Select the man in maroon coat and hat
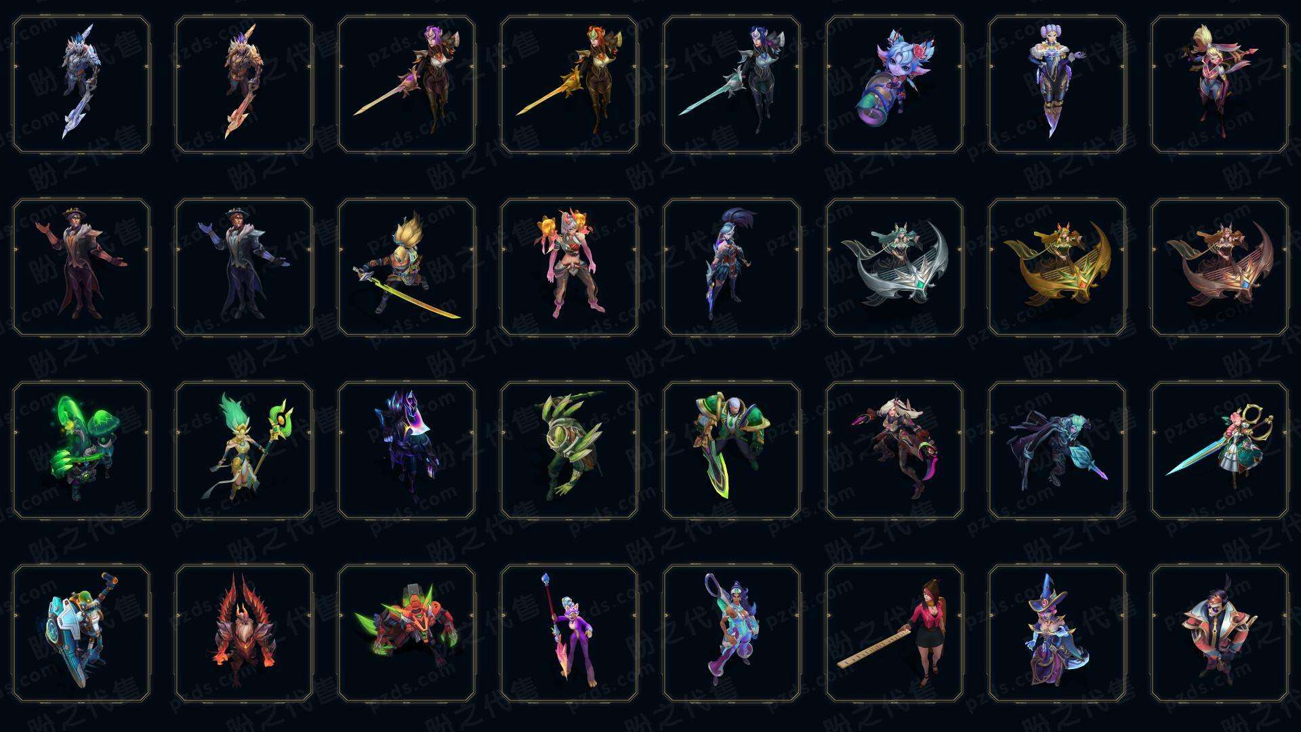The height and width of the screenshot is (732, 1301). tap(81, 268)
